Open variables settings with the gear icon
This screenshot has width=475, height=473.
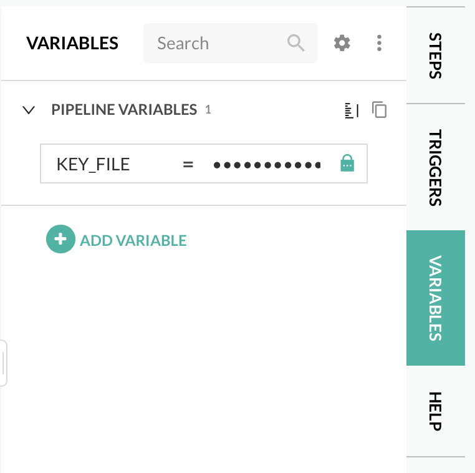[342, 43]
